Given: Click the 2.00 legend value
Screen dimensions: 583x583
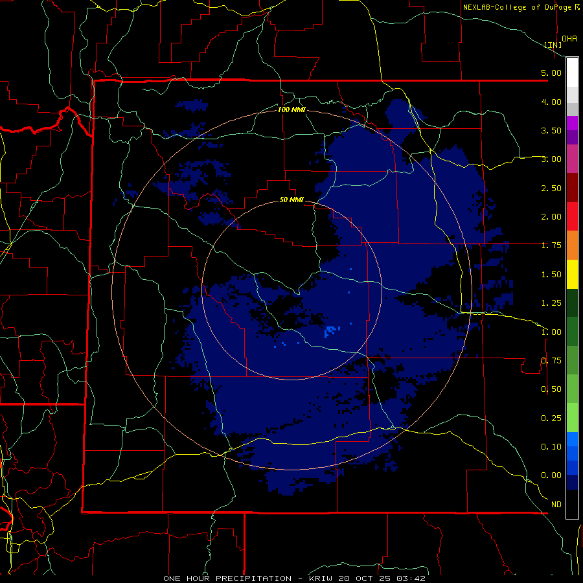Looking at the screenshot, I should tap(551, 217).
